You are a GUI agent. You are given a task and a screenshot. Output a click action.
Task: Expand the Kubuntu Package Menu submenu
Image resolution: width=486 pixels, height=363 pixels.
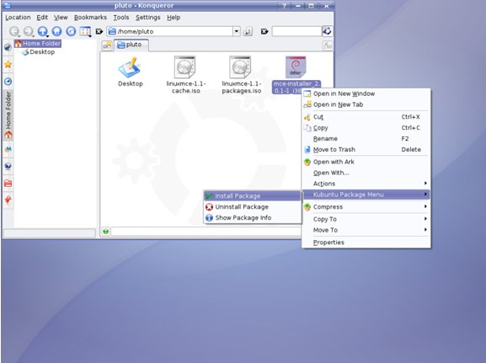pyautogui.click(x=366, y=195)
